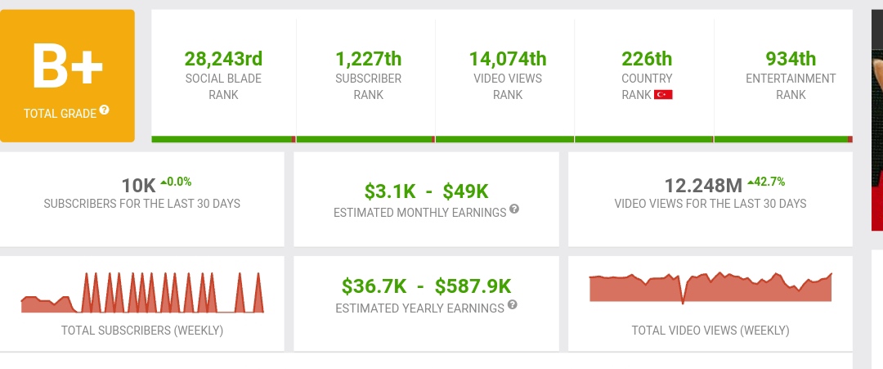
Task: Click the Turkey flag icon next to Country Rank
Action: pos(663,95)
